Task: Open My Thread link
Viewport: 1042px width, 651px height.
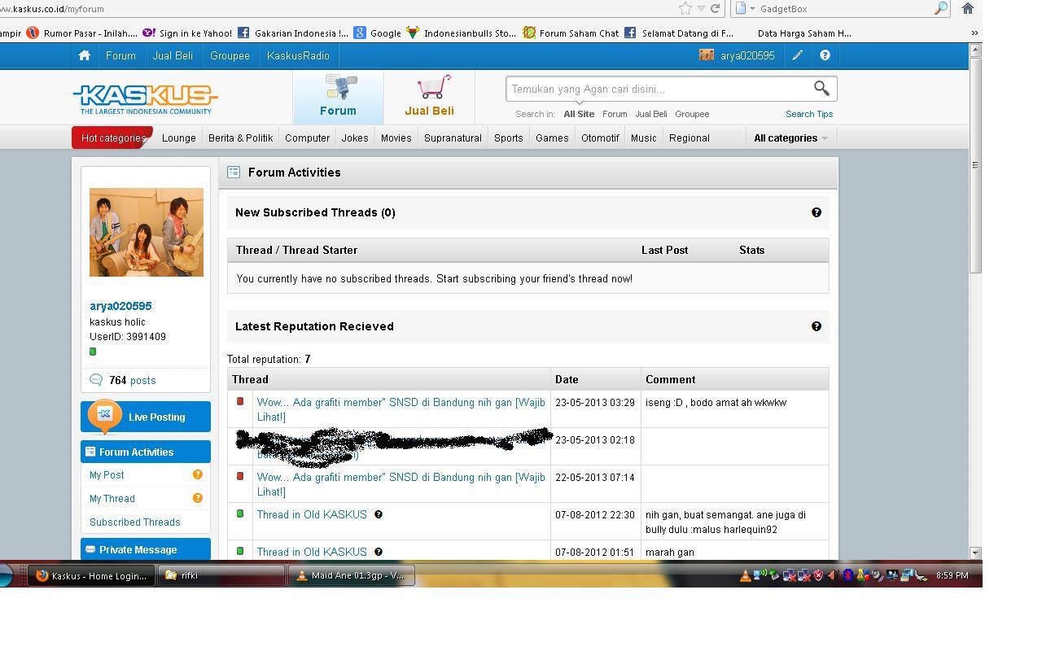Action: (x=112, y=498)
